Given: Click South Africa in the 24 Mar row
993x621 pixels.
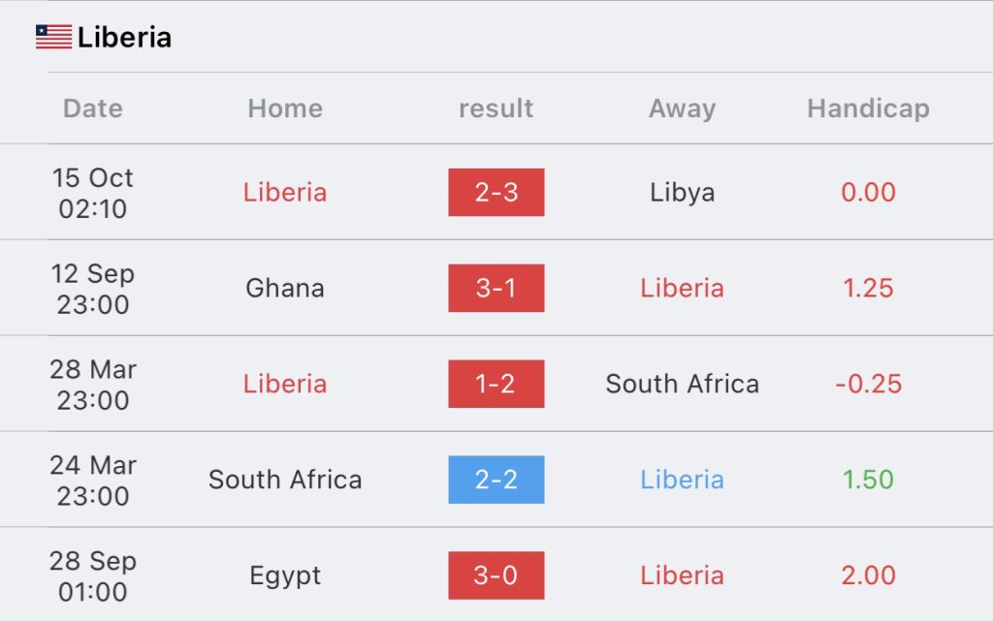Looking at the screenshot, I should coord(285,480).
